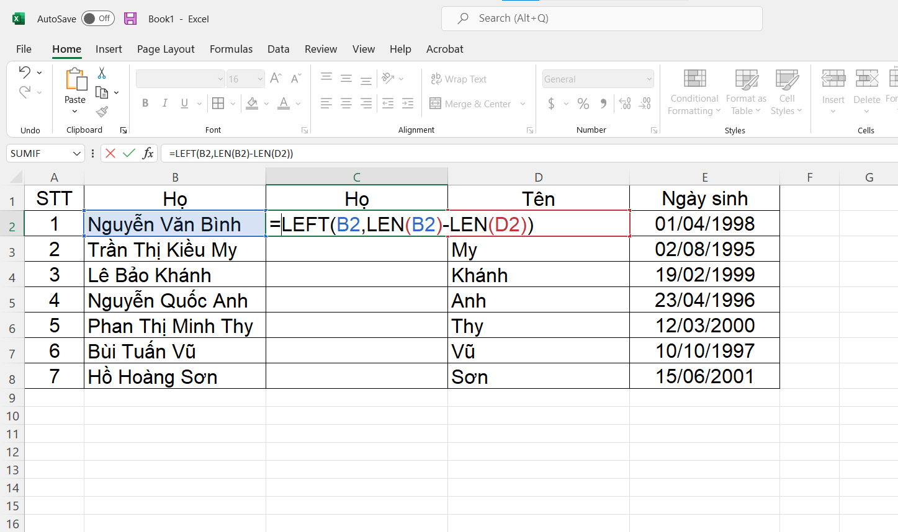
Task: Toggle Bold formatting
Action: (x=145, y=104)
